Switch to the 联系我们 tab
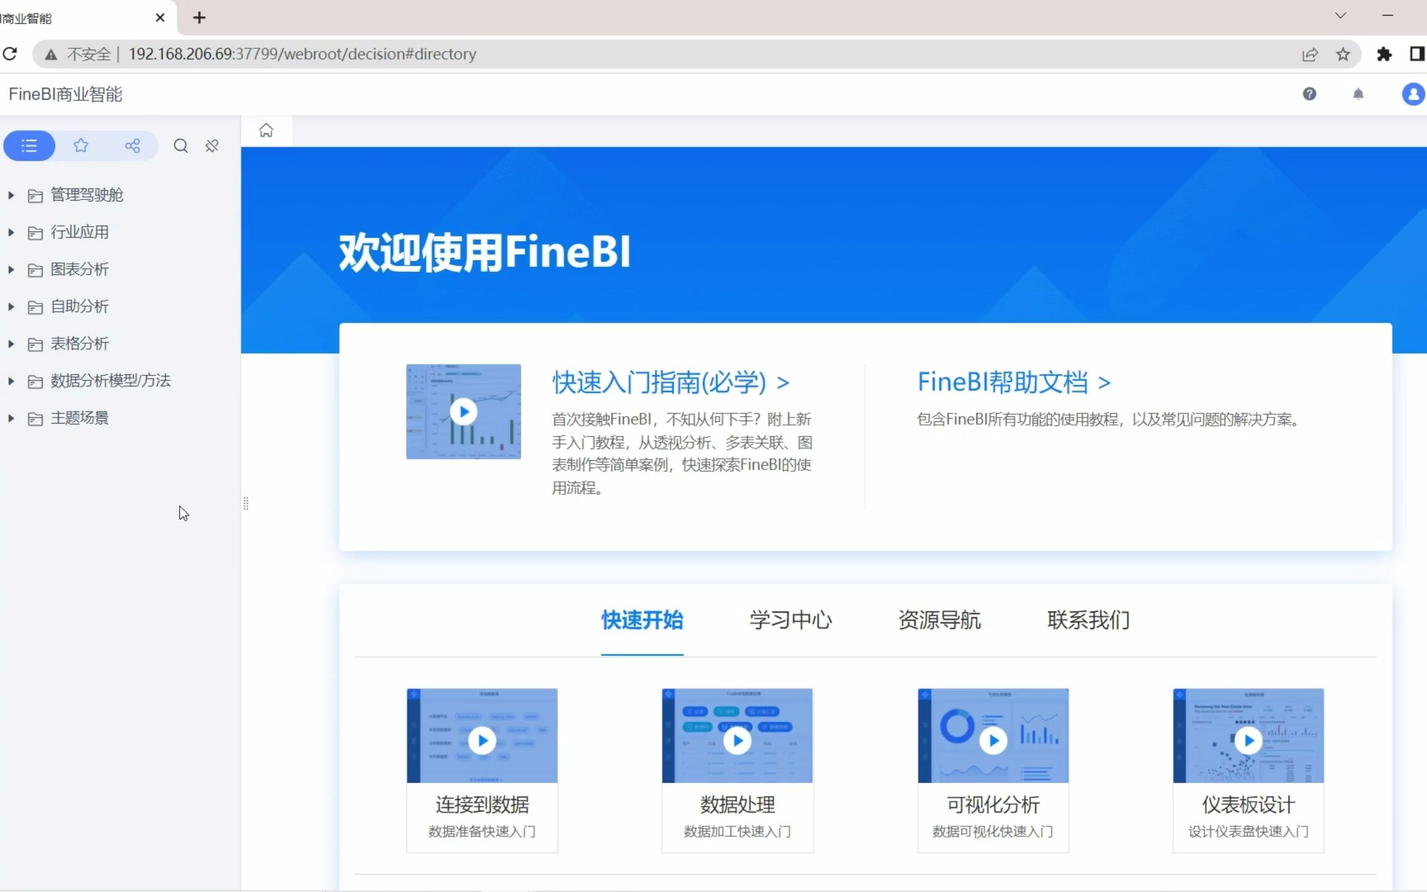The width and height of the screenshot is (1427, 892). click(x=1088, y=620)
